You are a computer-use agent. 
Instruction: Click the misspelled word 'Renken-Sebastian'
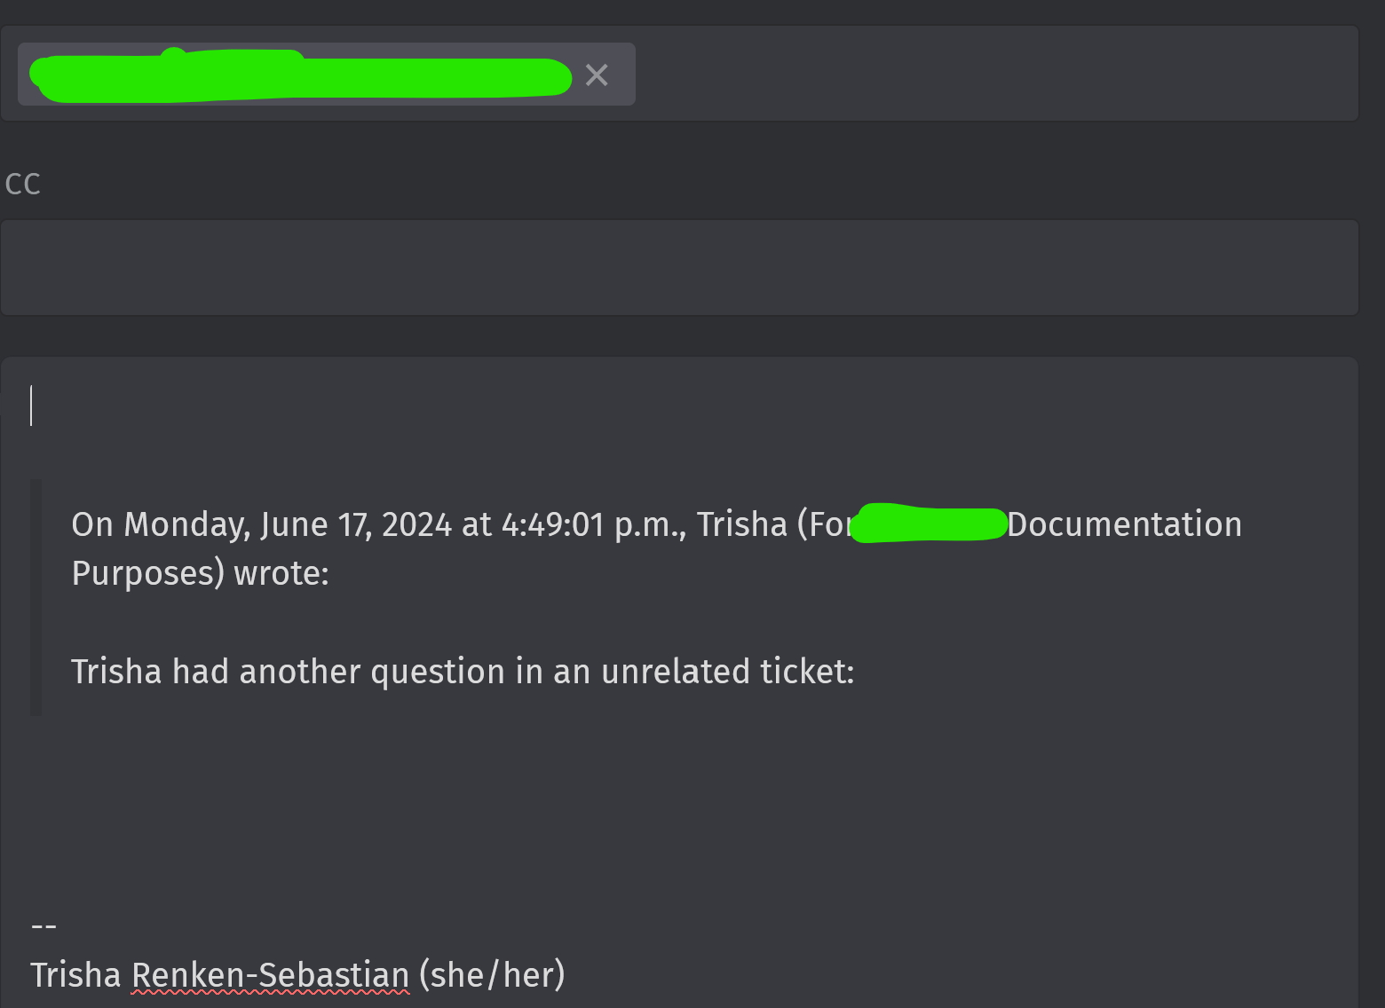pyautogui.click(x=270, y=975)
